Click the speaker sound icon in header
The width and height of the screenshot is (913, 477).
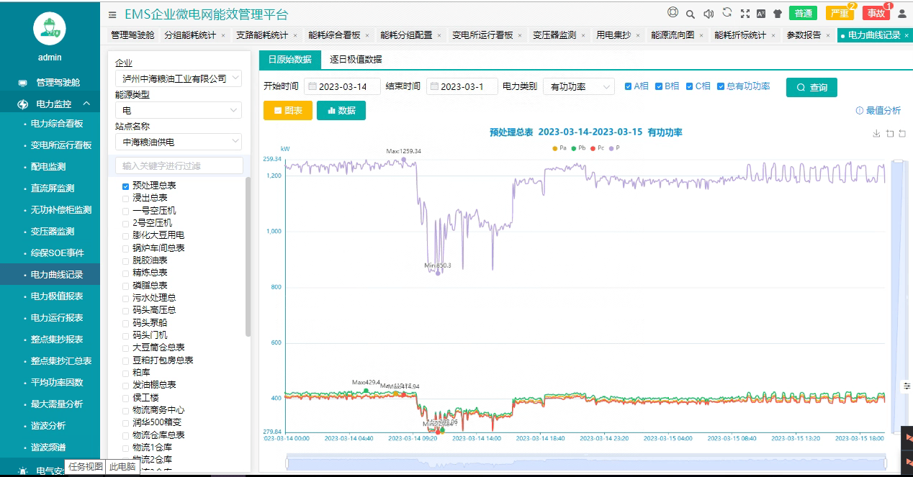tap(709, 14)
